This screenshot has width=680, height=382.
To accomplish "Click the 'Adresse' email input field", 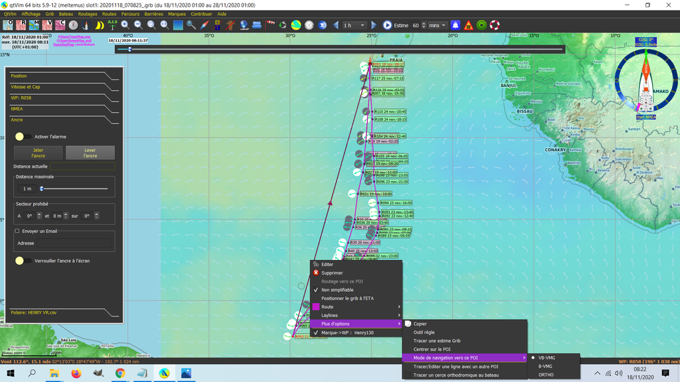I will click(x=73, y=243).
